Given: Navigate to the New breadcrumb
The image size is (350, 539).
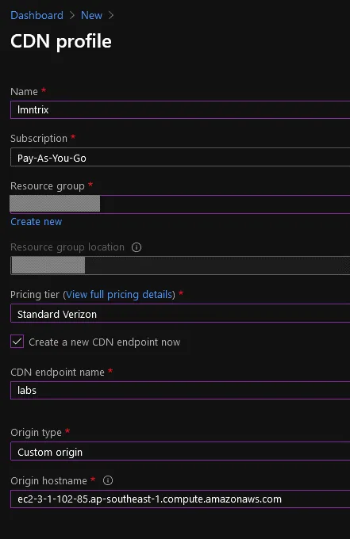Looking at the screenshot, I should [91, 16].
